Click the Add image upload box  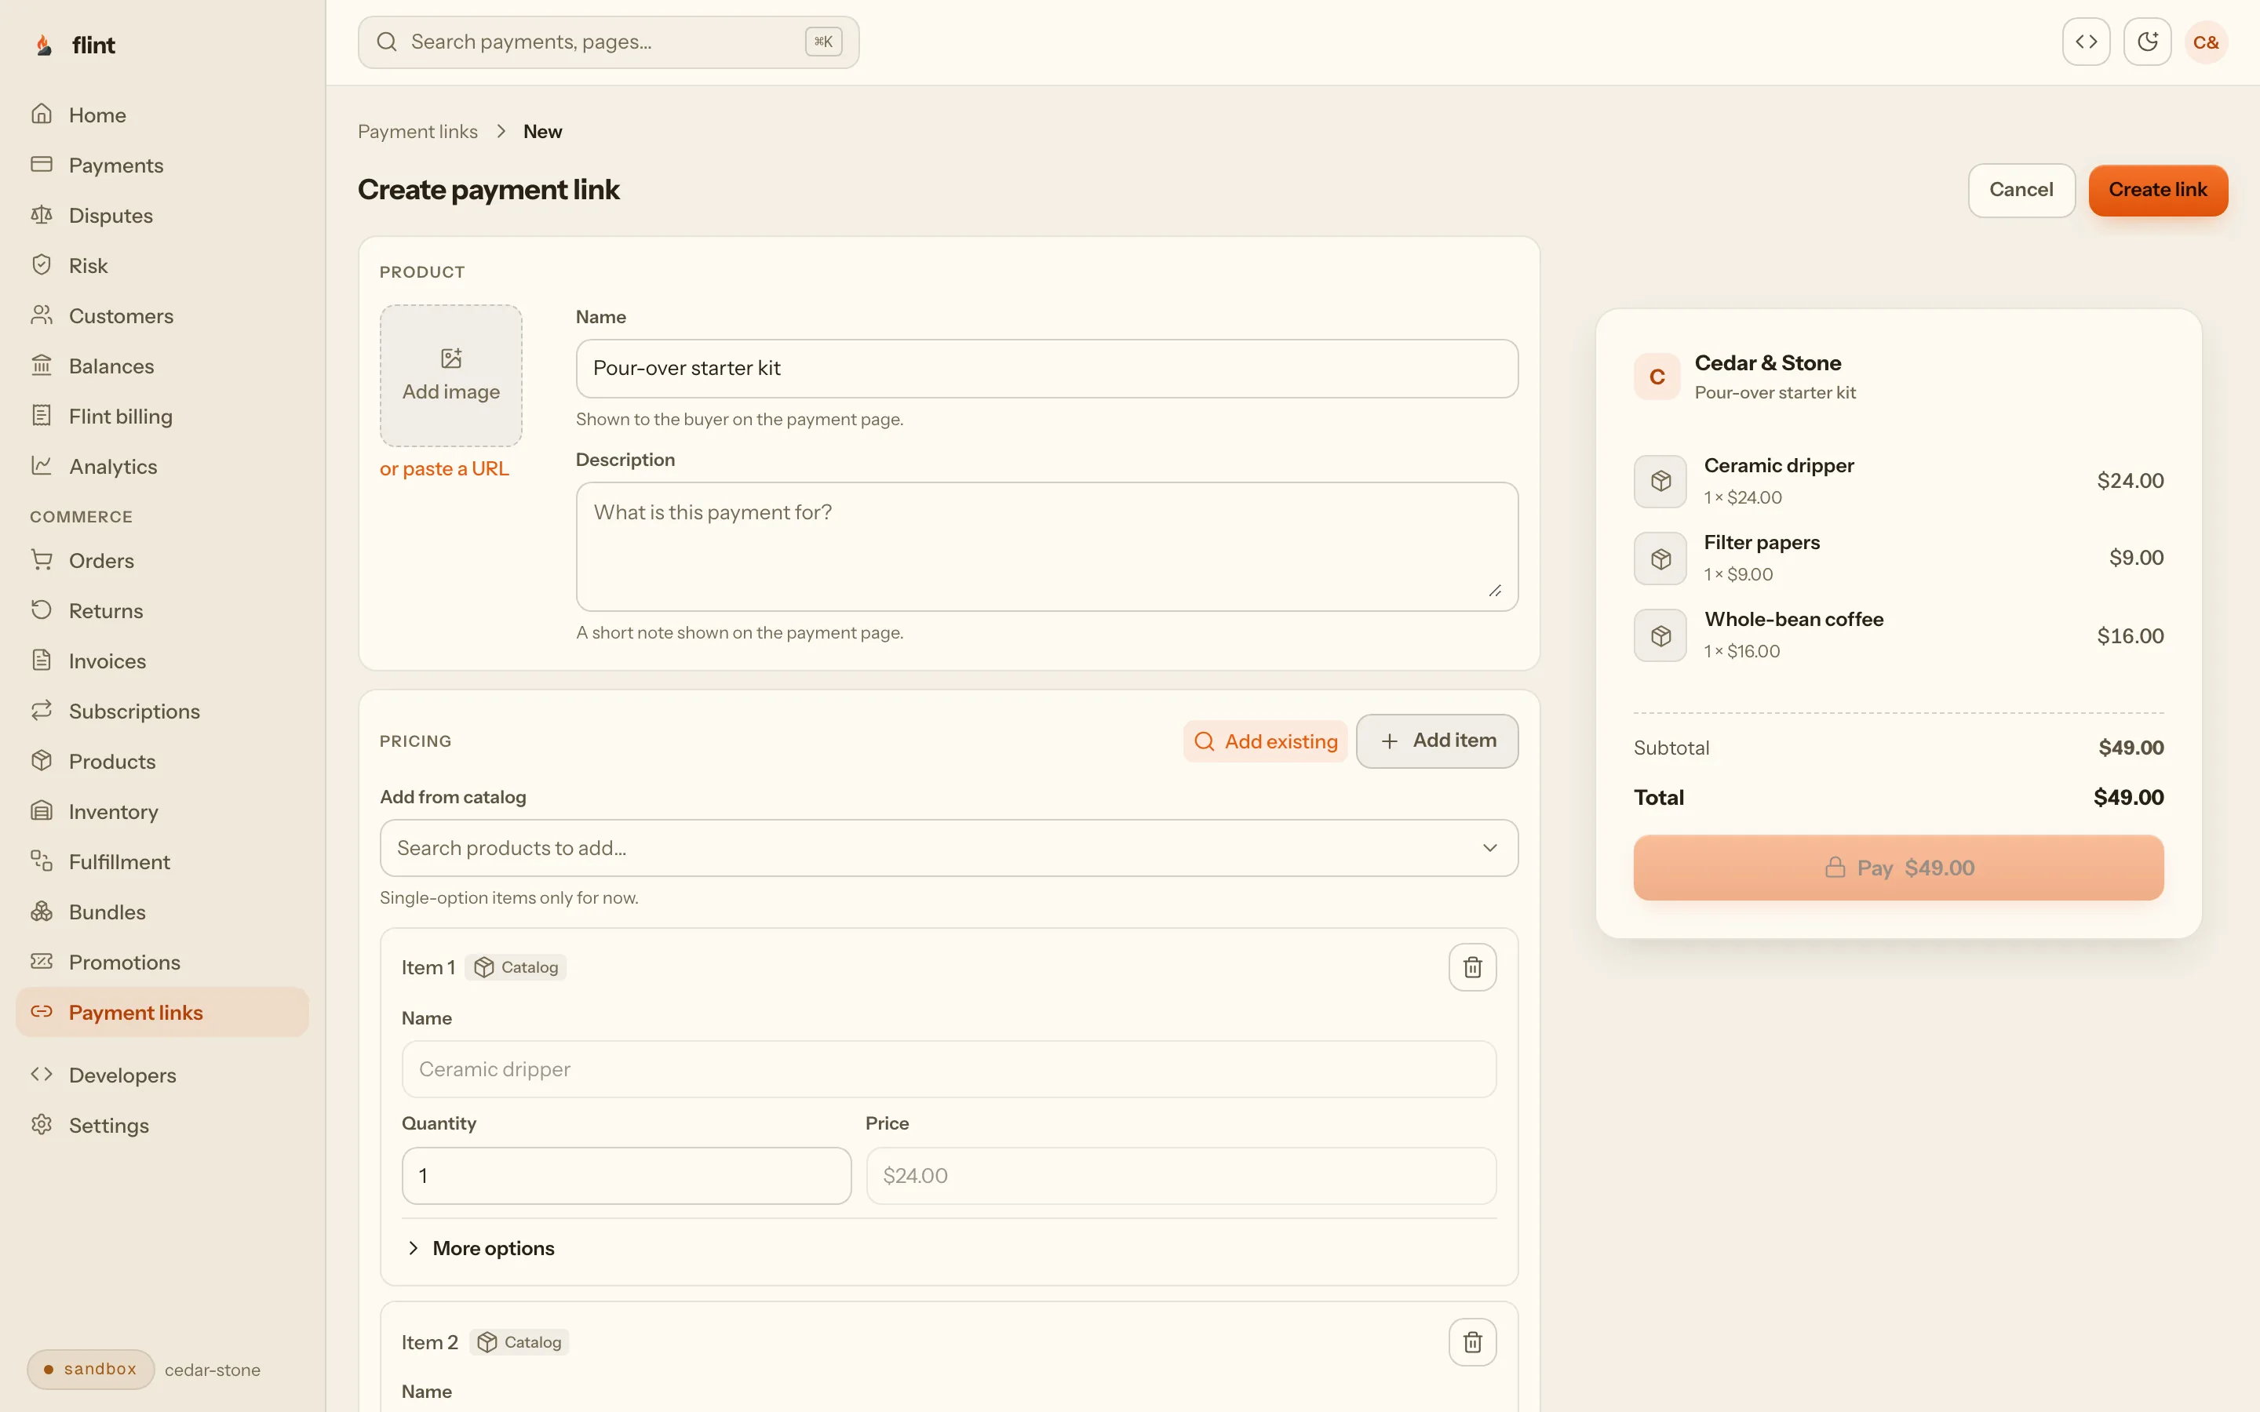[451, 376]
